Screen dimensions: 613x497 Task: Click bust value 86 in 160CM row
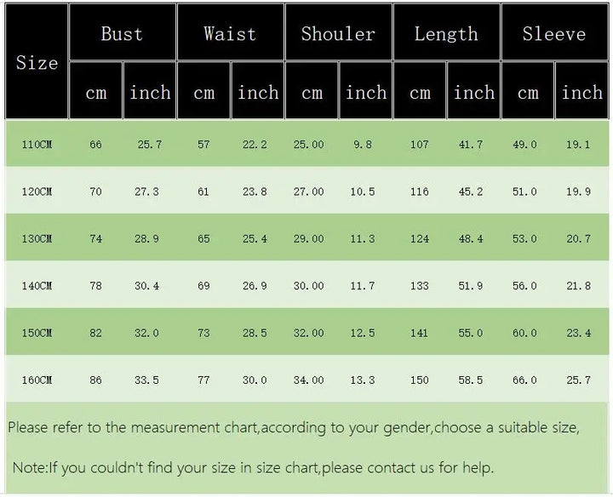pos(95,380)
